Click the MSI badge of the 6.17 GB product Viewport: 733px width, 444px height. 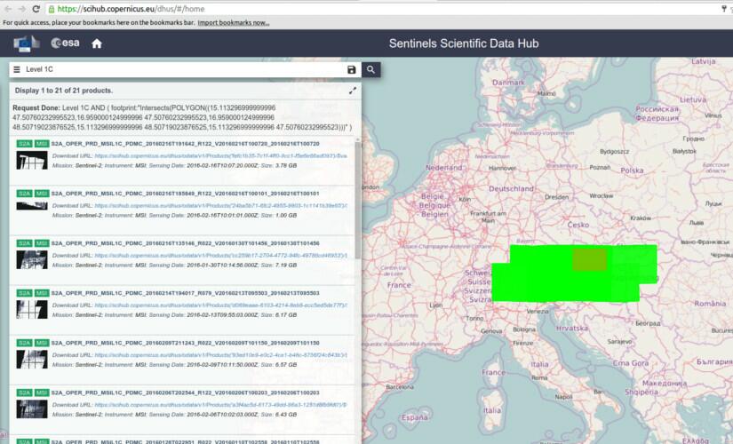point(42,293)
